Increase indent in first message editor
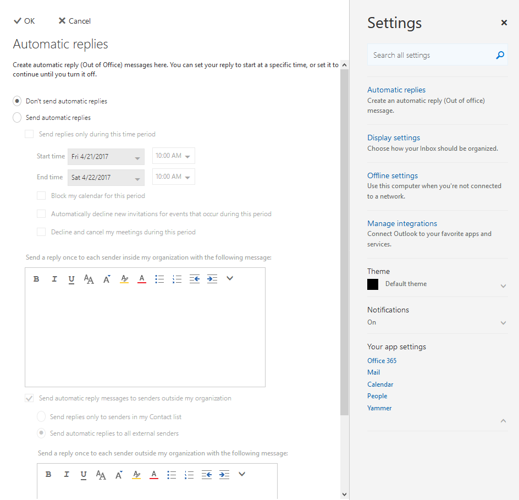Viewport: 519px width, 500px height. [212, 279]
